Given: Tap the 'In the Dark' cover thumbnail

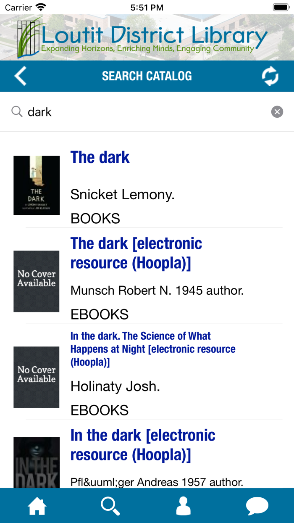Looking at the screenshot, I should coord(37,462).
